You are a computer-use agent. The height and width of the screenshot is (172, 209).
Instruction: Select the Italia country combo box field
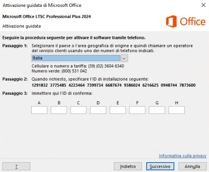(80, 58)
